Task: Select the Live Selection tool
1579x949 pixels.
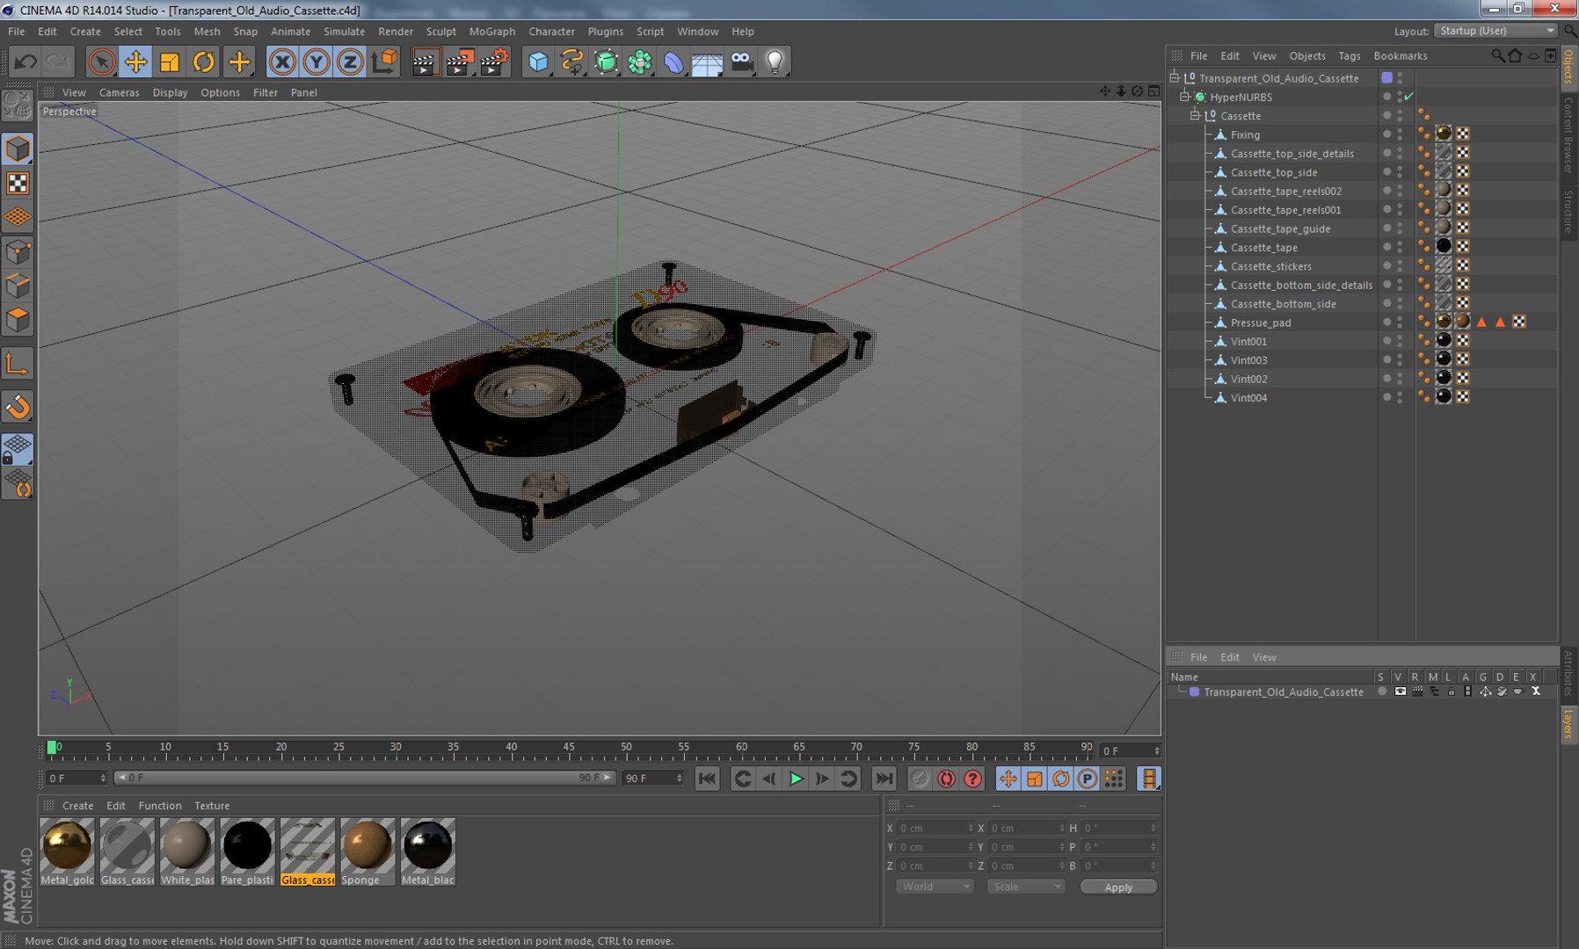Action: click(101, 62)
